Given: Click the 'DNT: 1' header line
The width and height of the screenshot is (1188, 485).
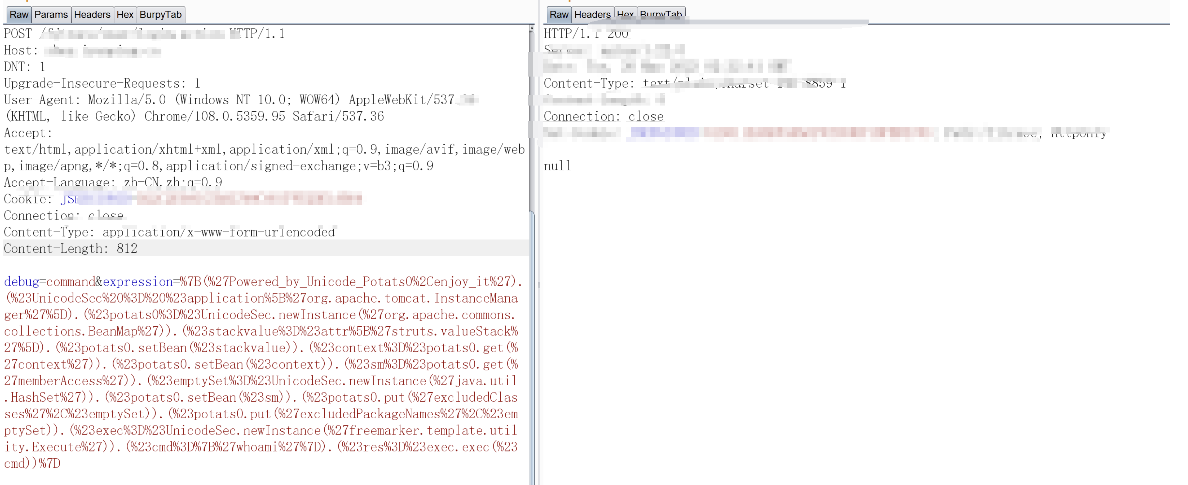Looking at the screenshot, I should [25, 67].
